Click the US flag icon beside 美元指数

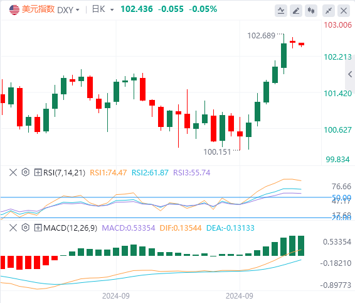14,10
